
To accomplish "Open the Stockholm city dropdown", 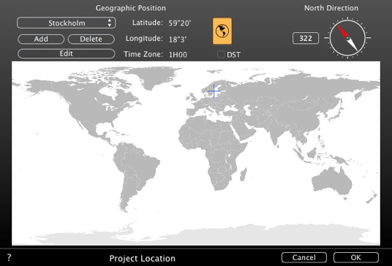I will point(67,23).
